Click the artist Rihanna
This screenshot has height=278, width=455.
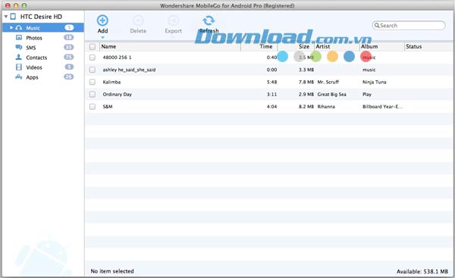pyautogui.click(x=326, y=107)
